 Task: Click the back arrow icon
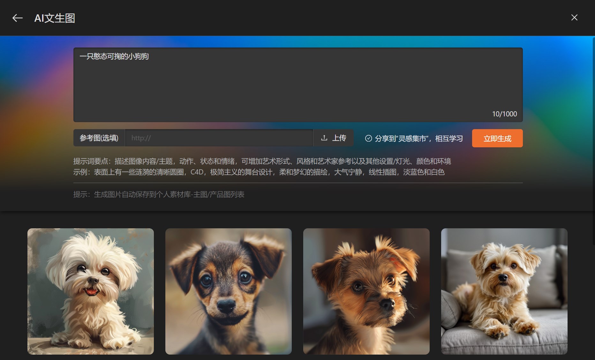(18, 18)
